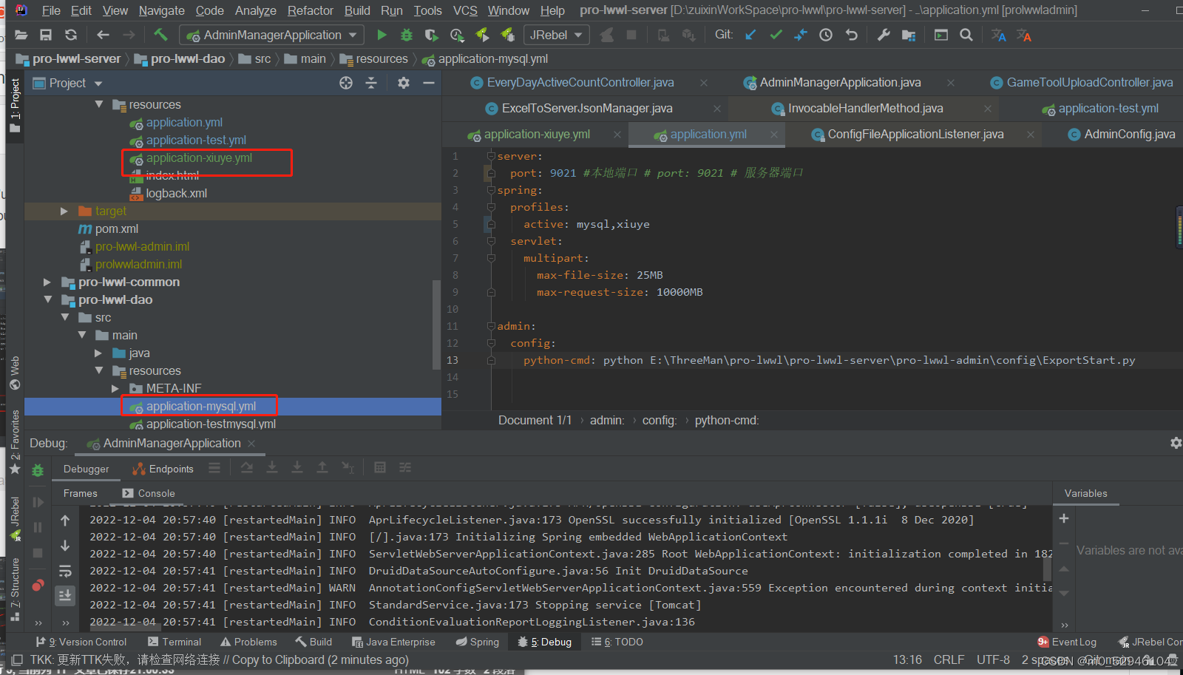
Task: Start debugging with the bug icon
Action: tap(406, 35)
